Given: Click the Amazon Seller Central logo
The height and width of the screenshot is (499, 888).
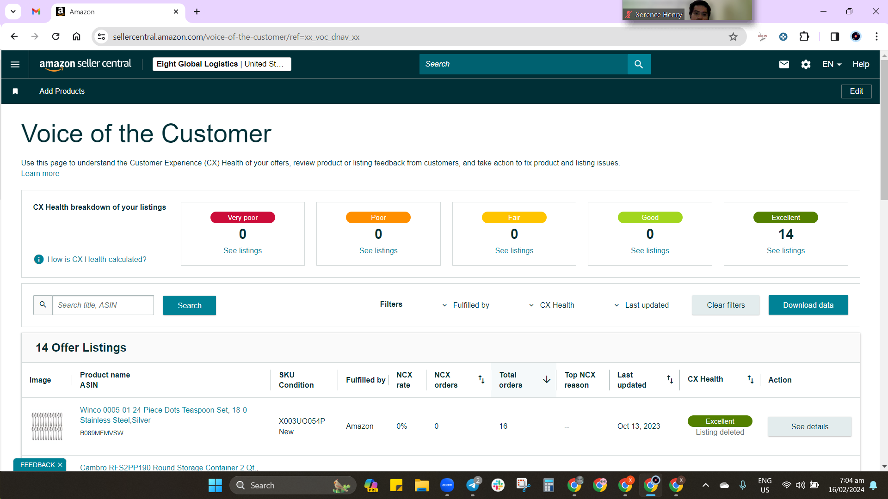Looking at the screenshot, I should click(85, 64).
